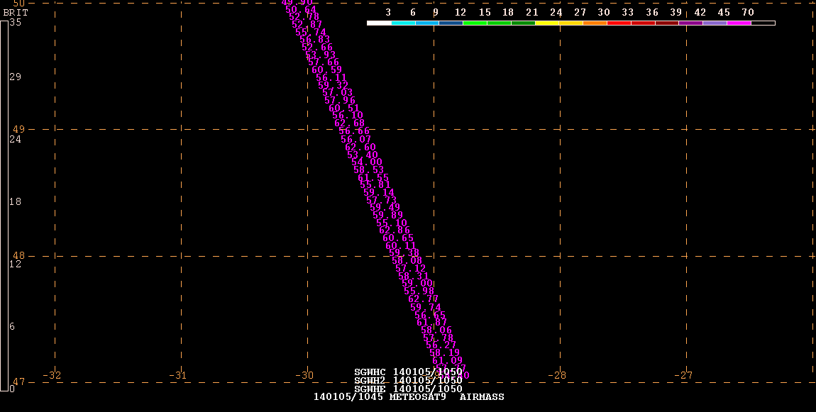Select the magenta swatch between 45 and 70

point(739,23)
